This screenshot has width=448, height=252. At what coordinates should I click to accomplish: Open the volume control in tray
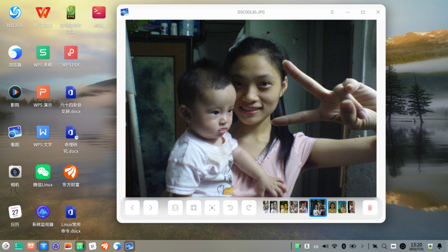point(325,246)
